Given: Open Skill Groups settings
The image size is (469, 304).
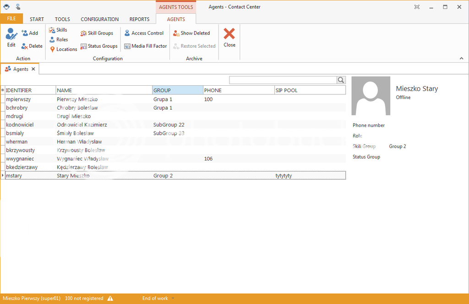Looking at the screenshot, I should click(97, 33).
